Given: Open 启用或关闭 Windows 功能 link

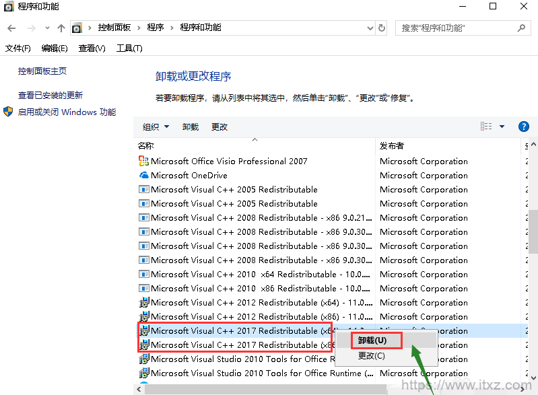Looking at the screenshot, I should point(67,112).
